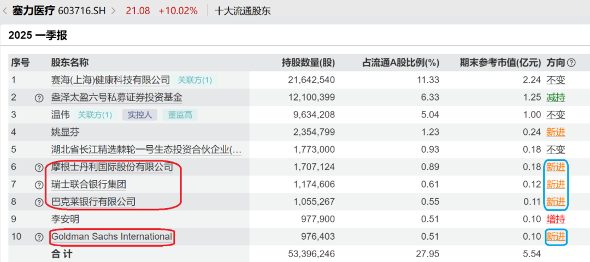Screen dimensions: 590x262
Task: Open shareholder 瑞士联合银行集团
Action: pyautogui.click(x=88, y=184)
